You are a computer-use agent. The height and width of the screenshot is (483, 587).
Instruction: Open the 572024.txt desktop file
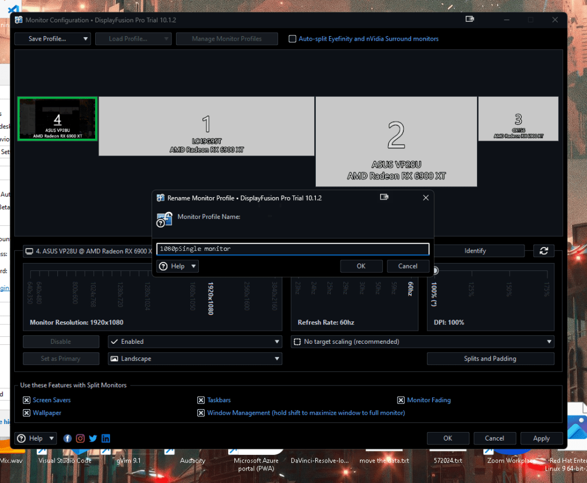pos(448,461)
